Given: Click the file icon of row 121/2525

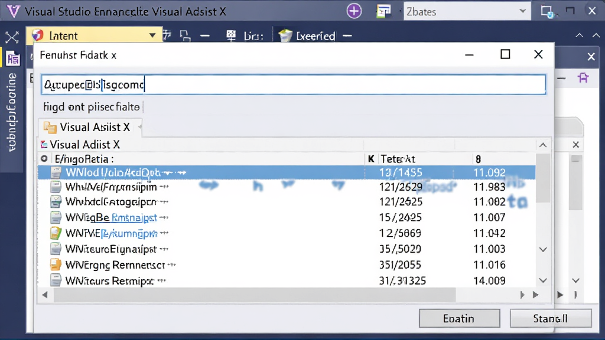Looking at the screenshot, I should (x=56, y=202).
